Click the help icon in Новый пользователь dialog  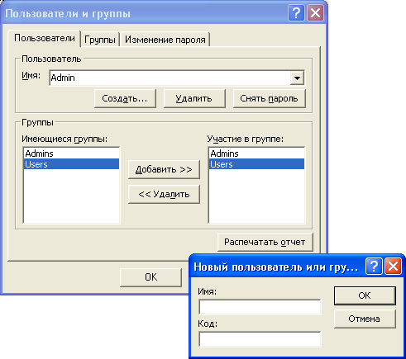click(x=374, y=266)
